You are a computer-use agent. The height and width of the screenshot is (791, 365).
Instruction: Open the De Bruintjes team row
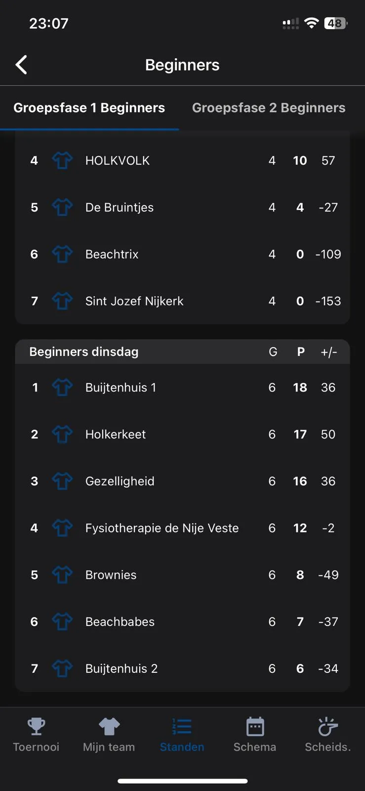[120, 207]
